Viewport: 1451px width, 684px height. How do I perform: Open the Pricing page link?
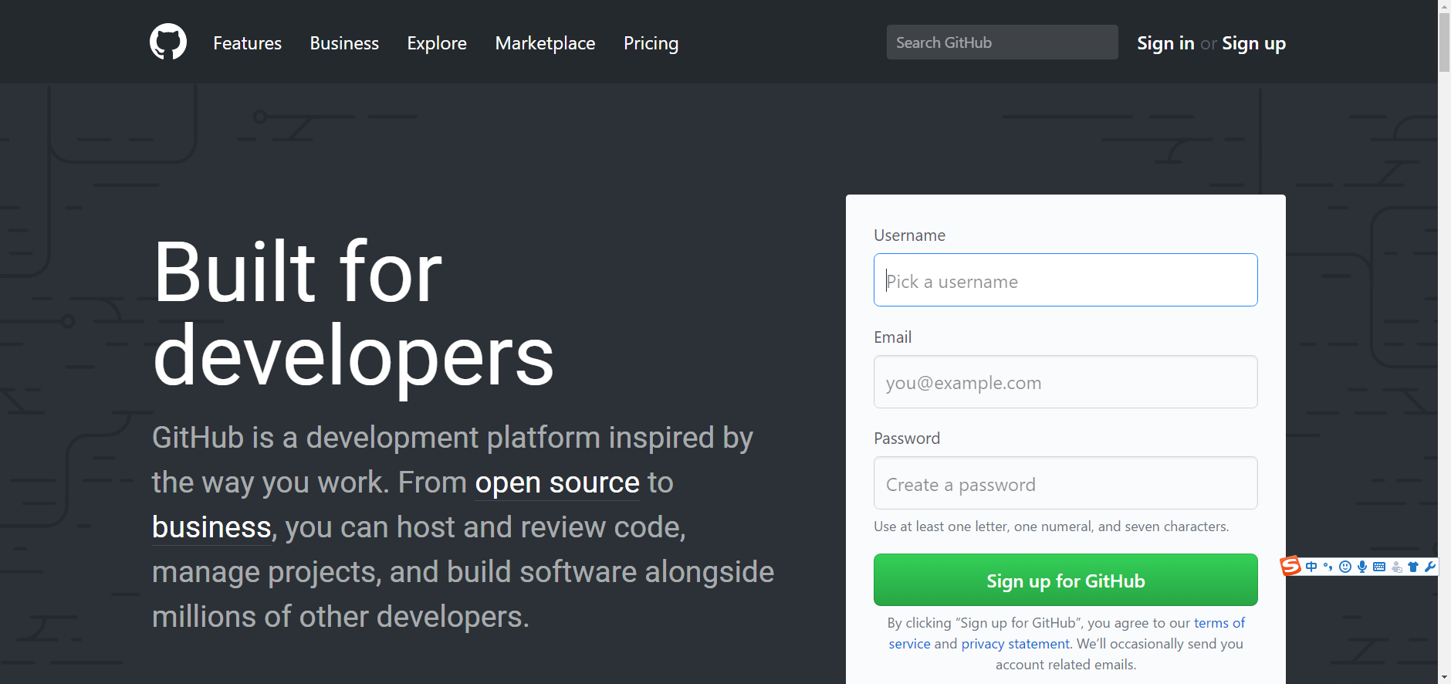click(x=651, y=43)
